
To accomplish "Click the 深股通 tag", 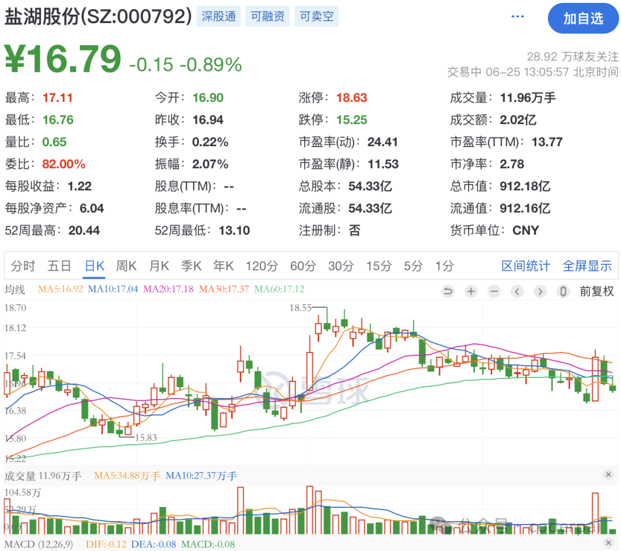I will pos(218,16).
